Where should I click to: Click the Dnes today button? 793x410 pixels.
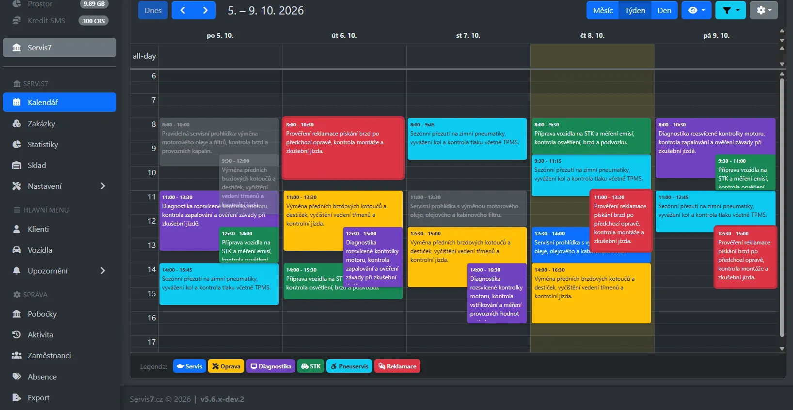tap(153, 10)
